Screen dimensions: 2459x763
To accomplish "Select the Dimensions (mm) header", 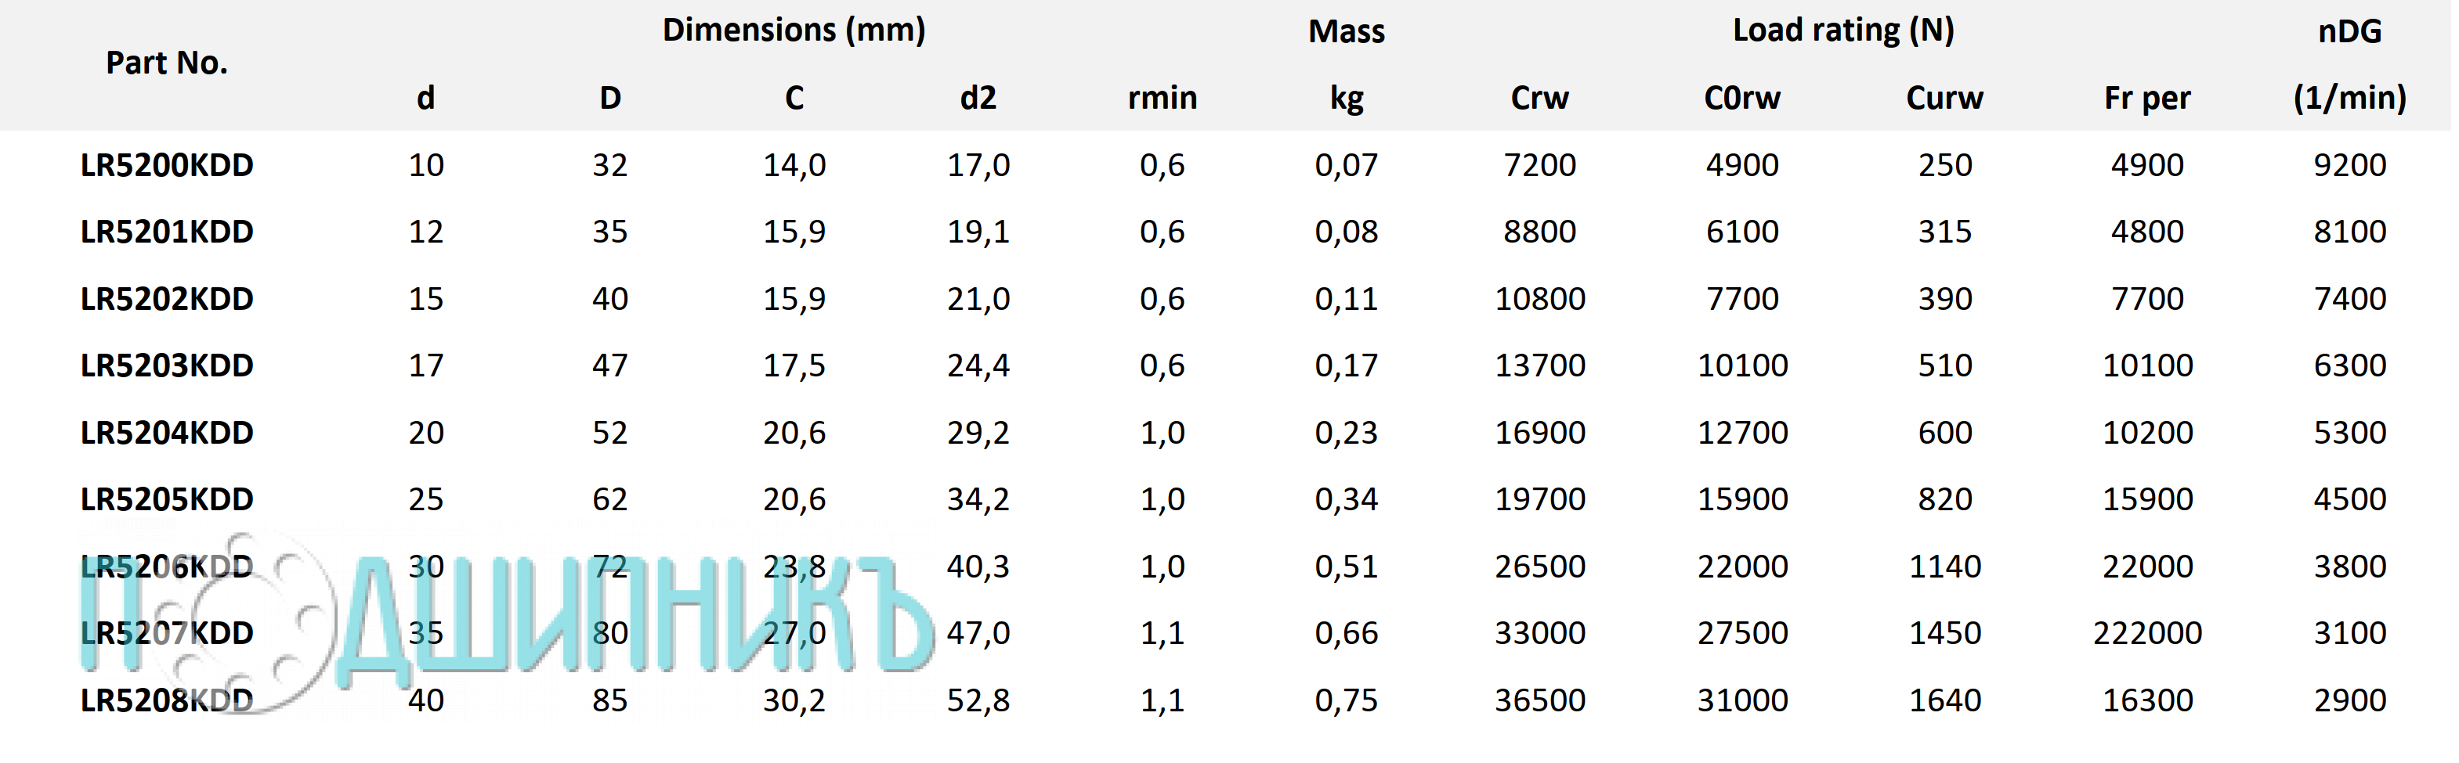I will pos(794,31).
